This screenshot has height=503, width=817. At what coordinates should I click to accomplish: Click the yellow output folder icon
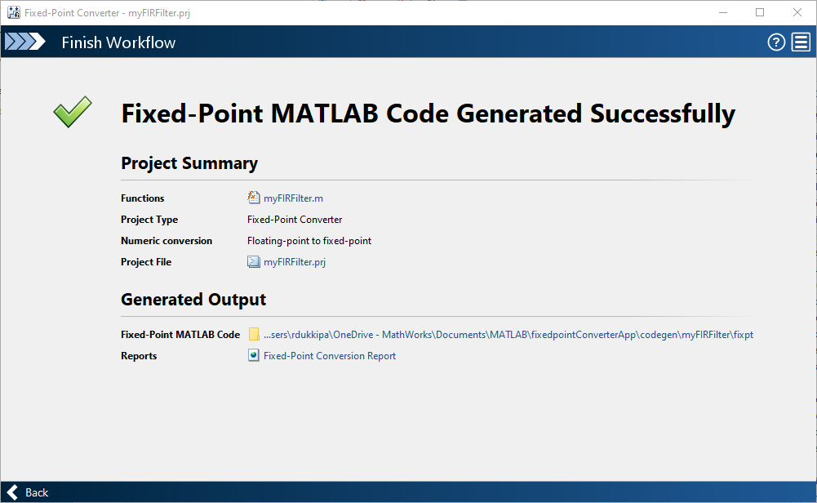254,335
